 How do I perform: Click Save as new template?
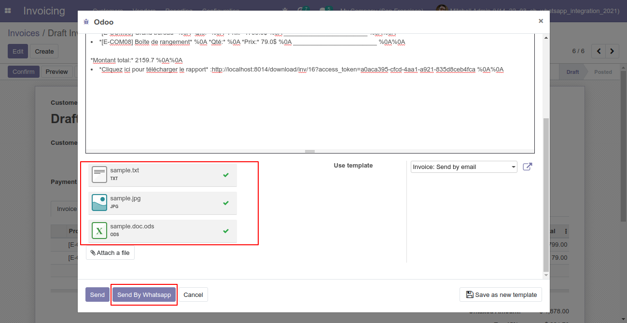(501, 295)
